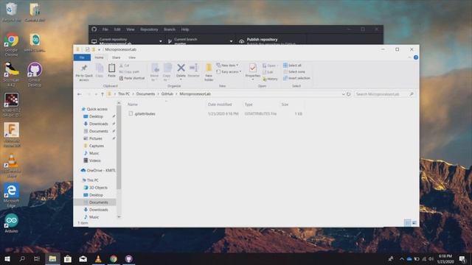Viewport: 472px width, 265px height.
Task: Open Arduino desktop shortcut
Action: [12, 223]
